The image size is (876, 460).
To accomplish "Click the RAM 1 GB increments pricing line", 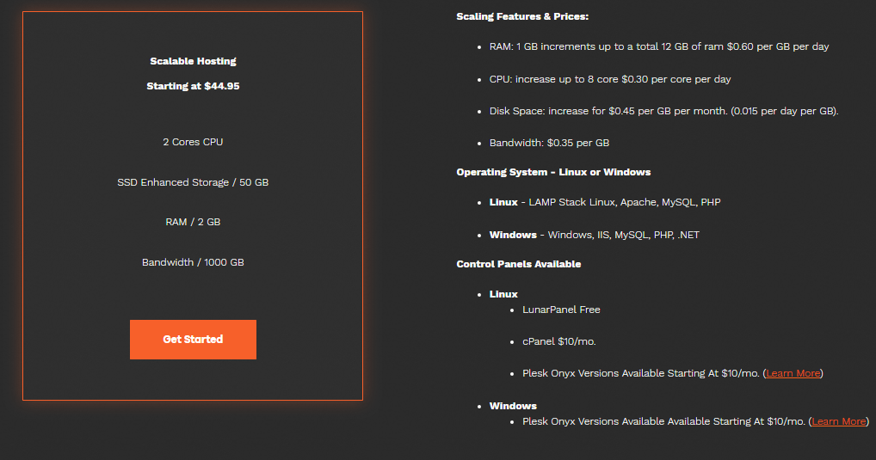I will (x=659, y=46).
